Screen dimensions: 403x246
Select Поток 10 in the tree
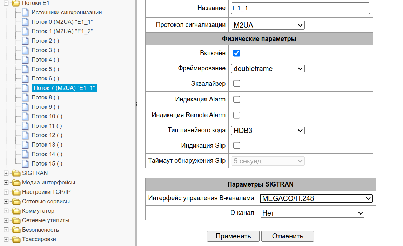coord(47,117)
